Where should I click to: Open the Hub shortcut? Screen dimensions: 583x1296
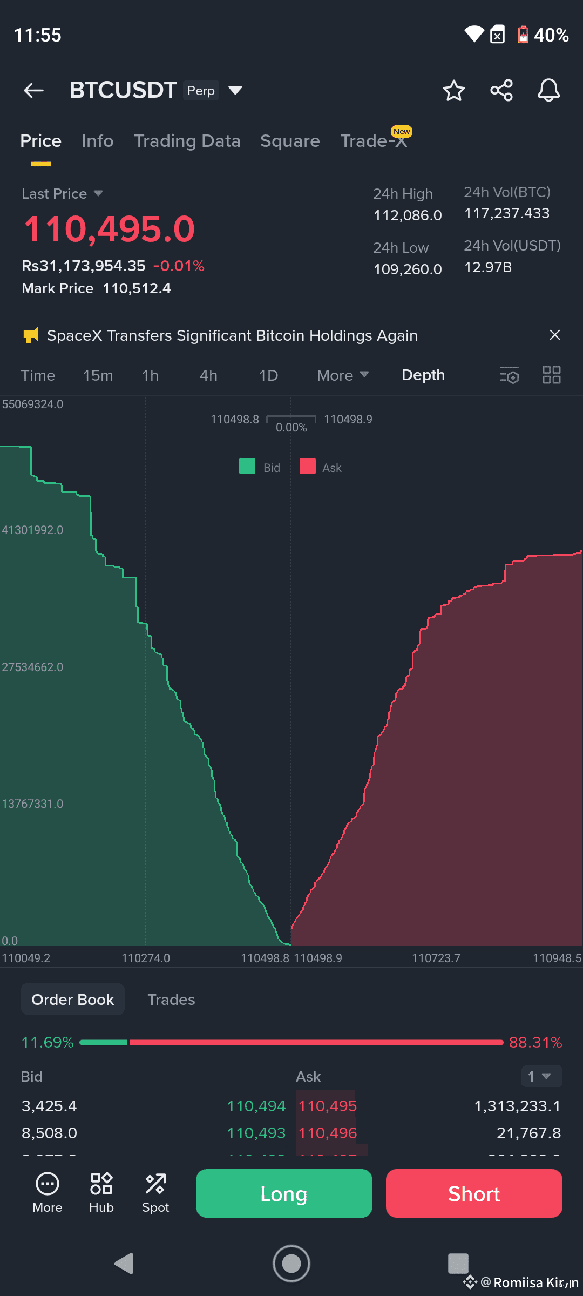(x=101, y=1193)
